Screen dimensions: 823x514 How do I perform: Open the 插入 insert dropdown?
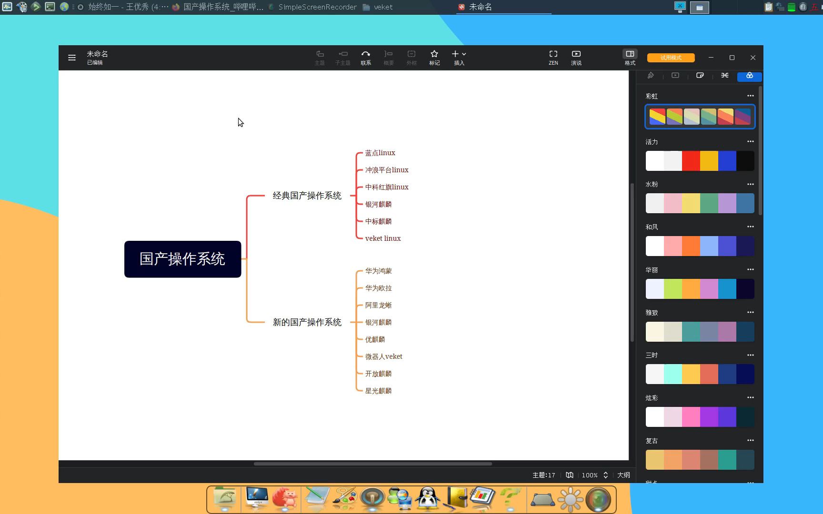459,58
